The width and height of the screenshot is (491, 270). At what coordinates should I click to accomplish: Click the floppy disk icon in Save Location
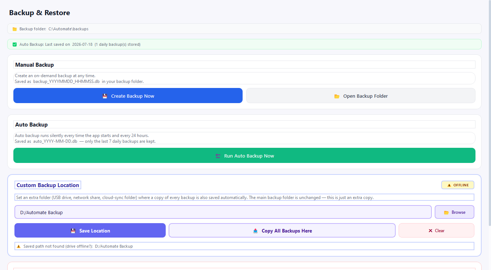click(73, 231)
